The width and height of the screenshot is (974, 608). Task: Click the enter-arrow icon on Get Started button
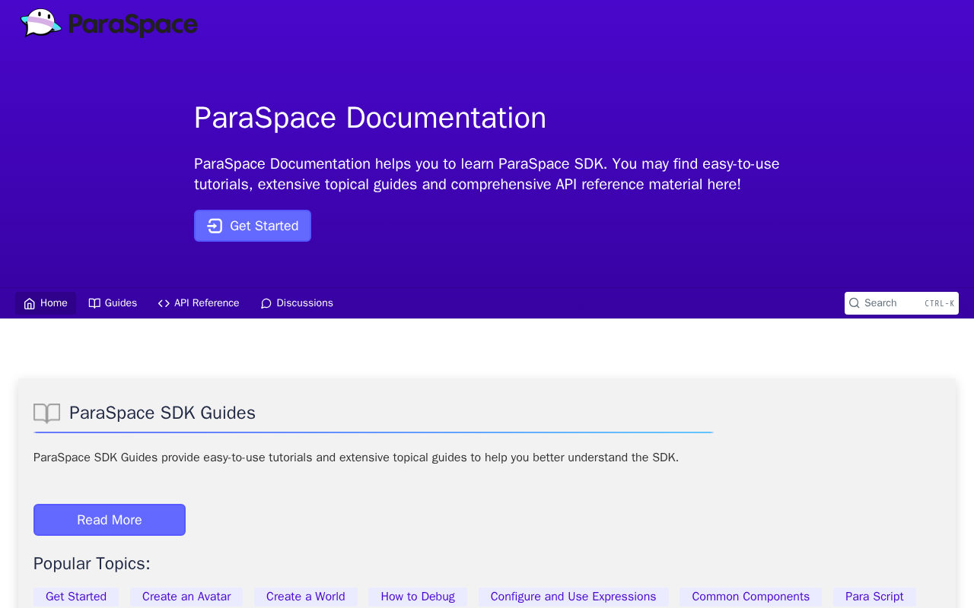(215, 226)
